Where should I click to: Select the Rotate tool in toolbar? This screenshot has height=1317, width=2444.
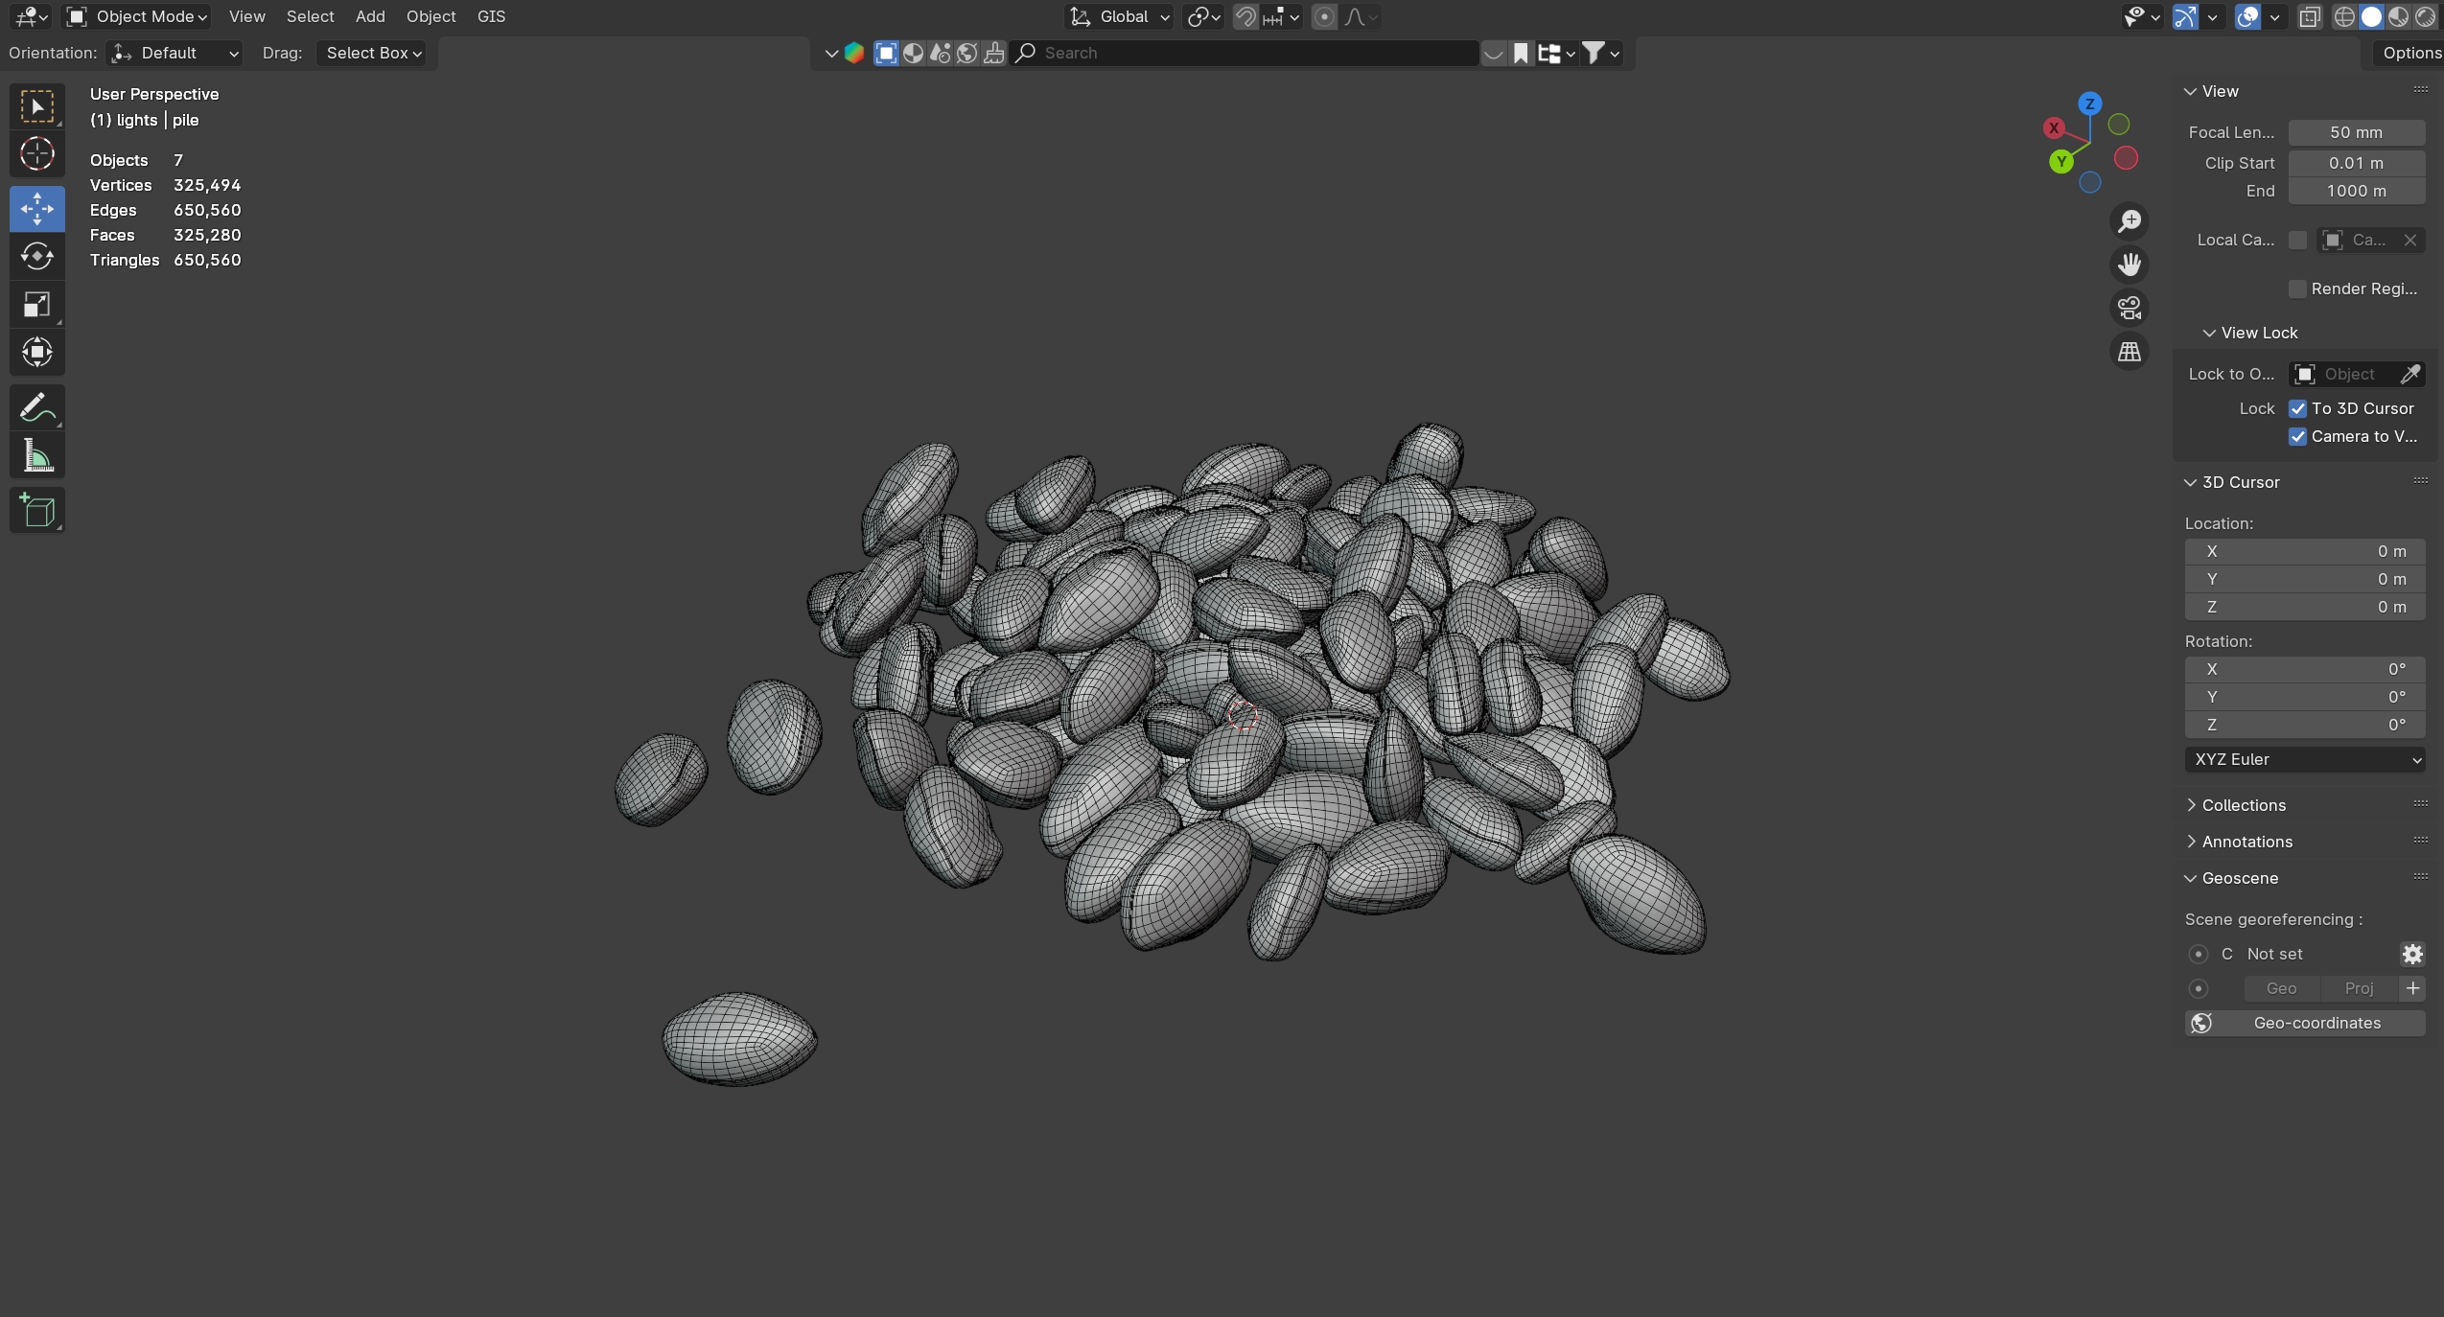[x=36, y=257]
